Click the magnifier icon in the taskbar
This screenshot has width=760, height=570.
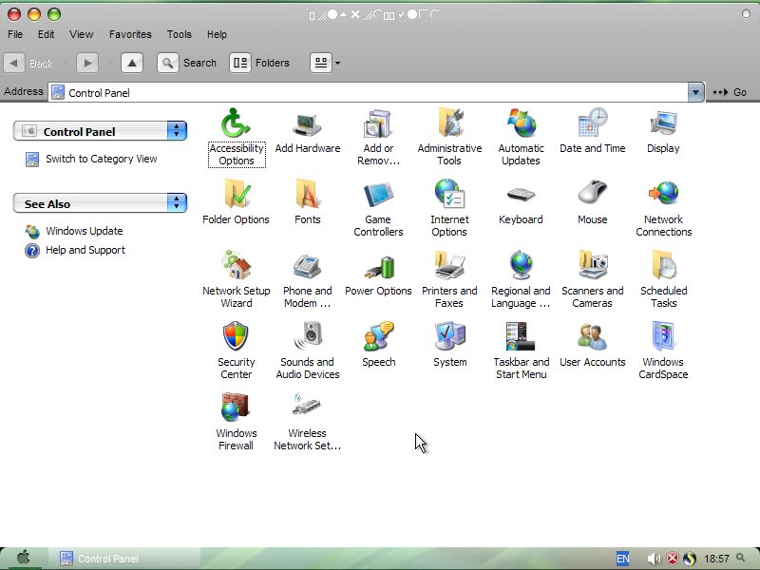[740, 558]
